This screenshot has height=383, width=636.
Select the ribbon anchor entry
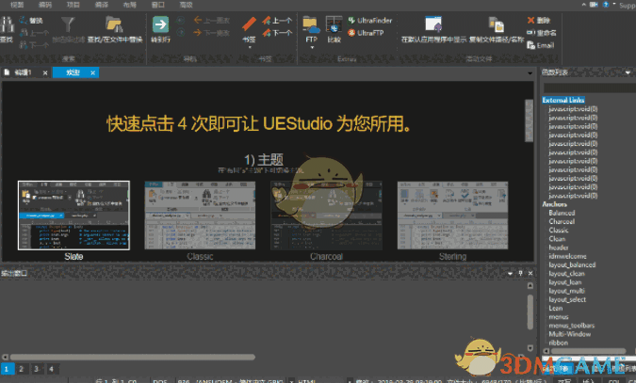click(558, 343)
